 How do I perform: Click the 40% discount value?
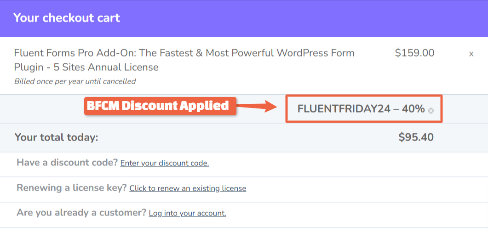(413, 109)
